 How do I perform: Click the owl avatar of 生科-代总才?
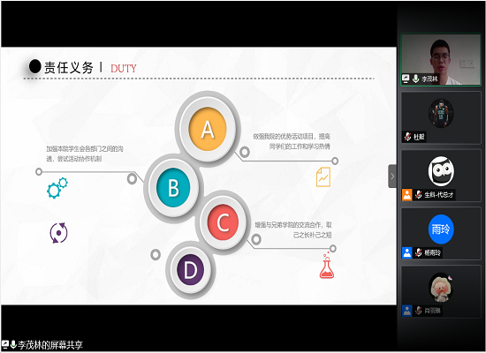point(441,171)
